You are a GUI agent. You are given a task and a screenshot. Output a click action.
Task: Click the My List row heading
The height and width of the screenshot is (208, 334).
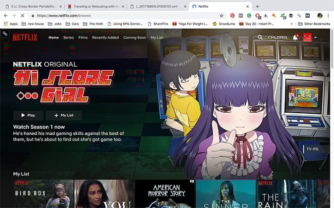(21, 174)
